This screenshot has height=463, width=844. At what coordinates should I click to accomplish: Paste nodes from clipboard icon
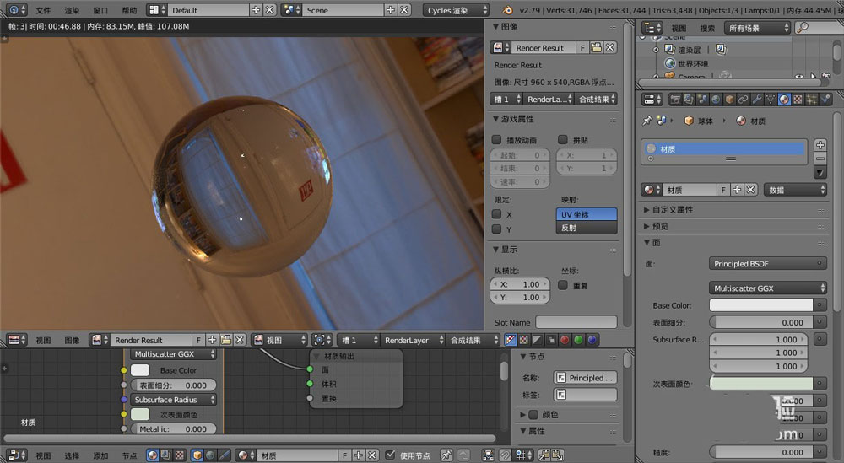[558, 455]
